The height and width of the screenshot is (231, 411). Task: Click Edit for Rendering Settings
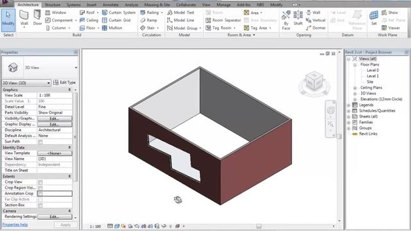(x=55, y=217)
